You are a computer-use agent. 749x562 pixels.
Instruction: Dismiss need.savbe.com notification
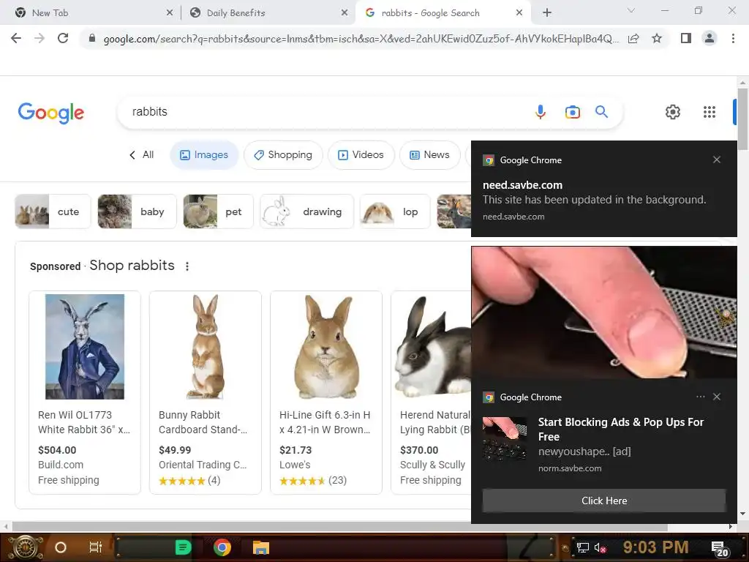[717, 160]
